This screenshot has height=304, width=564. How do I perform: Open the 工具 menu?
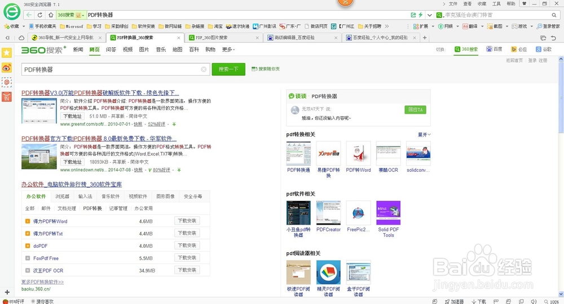coord(496,3)
